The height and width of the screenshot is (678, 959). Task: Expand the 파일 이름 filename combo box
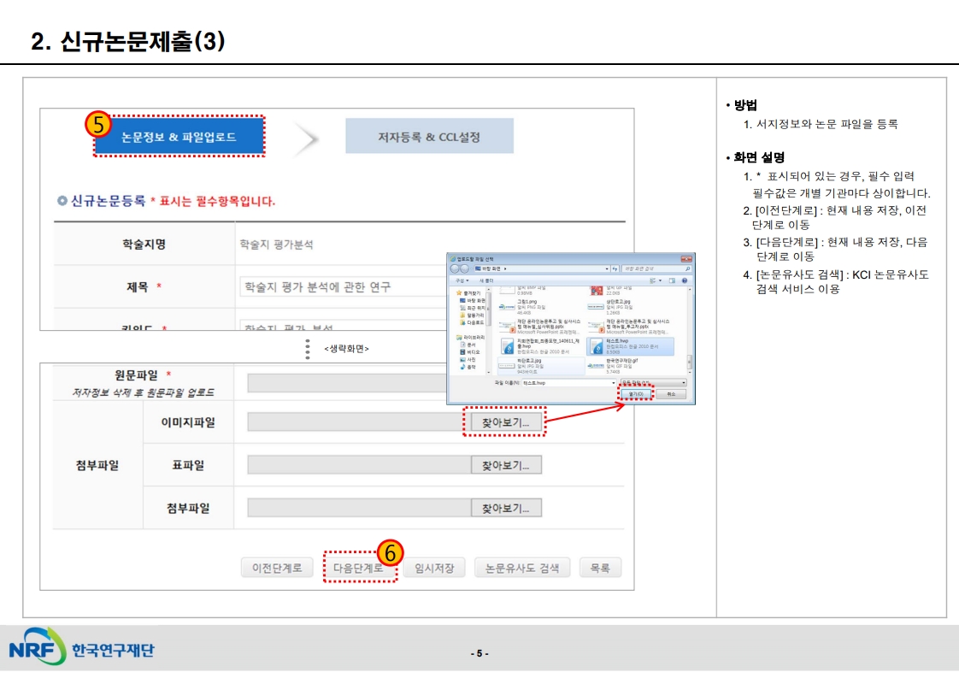point(614,383)
